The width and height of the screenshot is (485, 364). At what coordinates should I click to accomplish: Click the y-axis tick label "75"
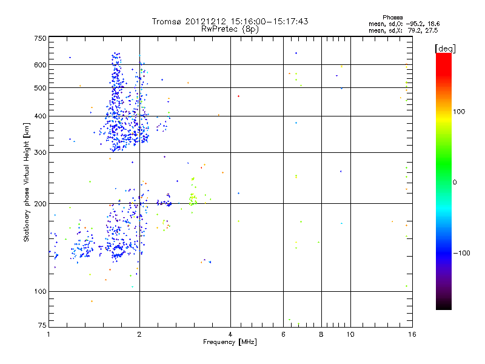pyautogui.click(x=42, y=325)
